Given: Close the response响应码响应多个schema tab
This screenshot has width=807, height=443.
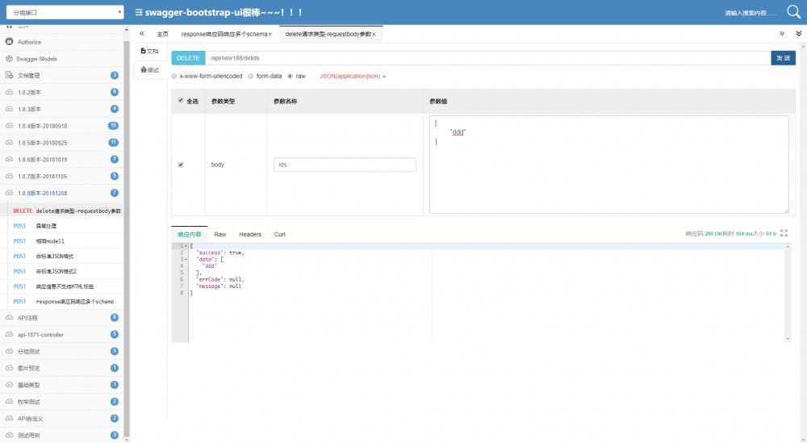Looking at the screenshot, I should (x=270, y=35).
